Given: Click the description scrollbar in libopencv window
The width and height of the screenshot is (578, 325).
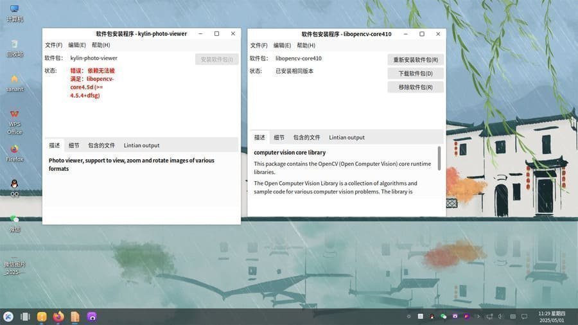Looking at the screenshot, I should pyautogui.click(x=439, y=158).
